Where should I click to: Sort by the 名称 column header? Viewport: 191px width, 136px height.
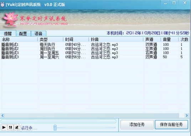coord(19,39)
